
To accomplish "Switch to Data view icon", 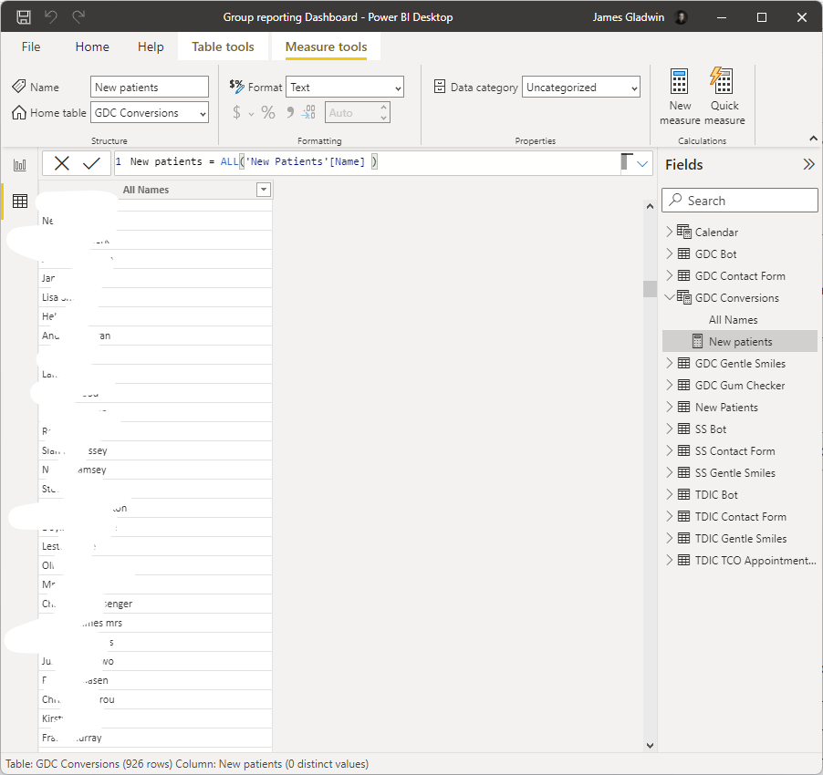I will 20,201.
